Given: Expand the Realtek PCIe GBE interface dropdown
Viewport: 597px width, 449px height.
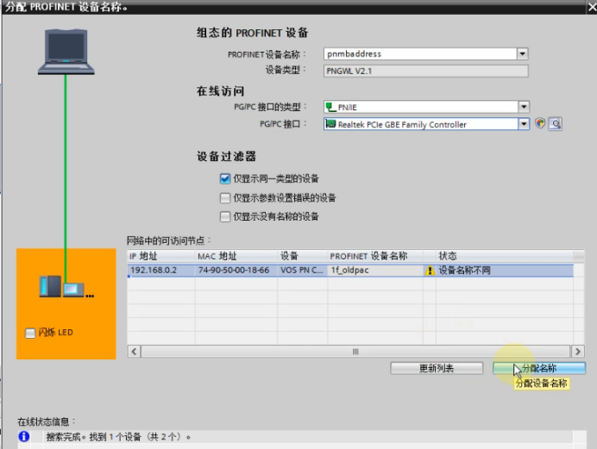Looking at the screenshot, I should point(524,124).
